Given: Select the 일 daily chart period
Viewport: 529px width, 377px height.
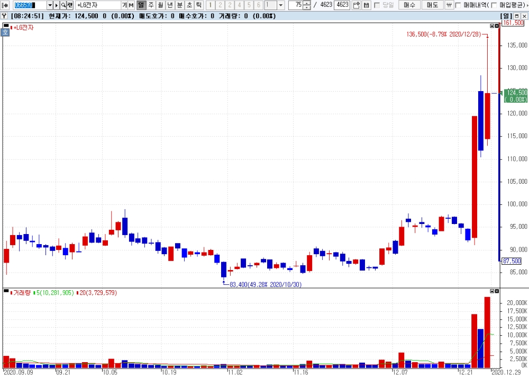Looking at the screenshot, I should pyautogui.click(x=141, y=5).
